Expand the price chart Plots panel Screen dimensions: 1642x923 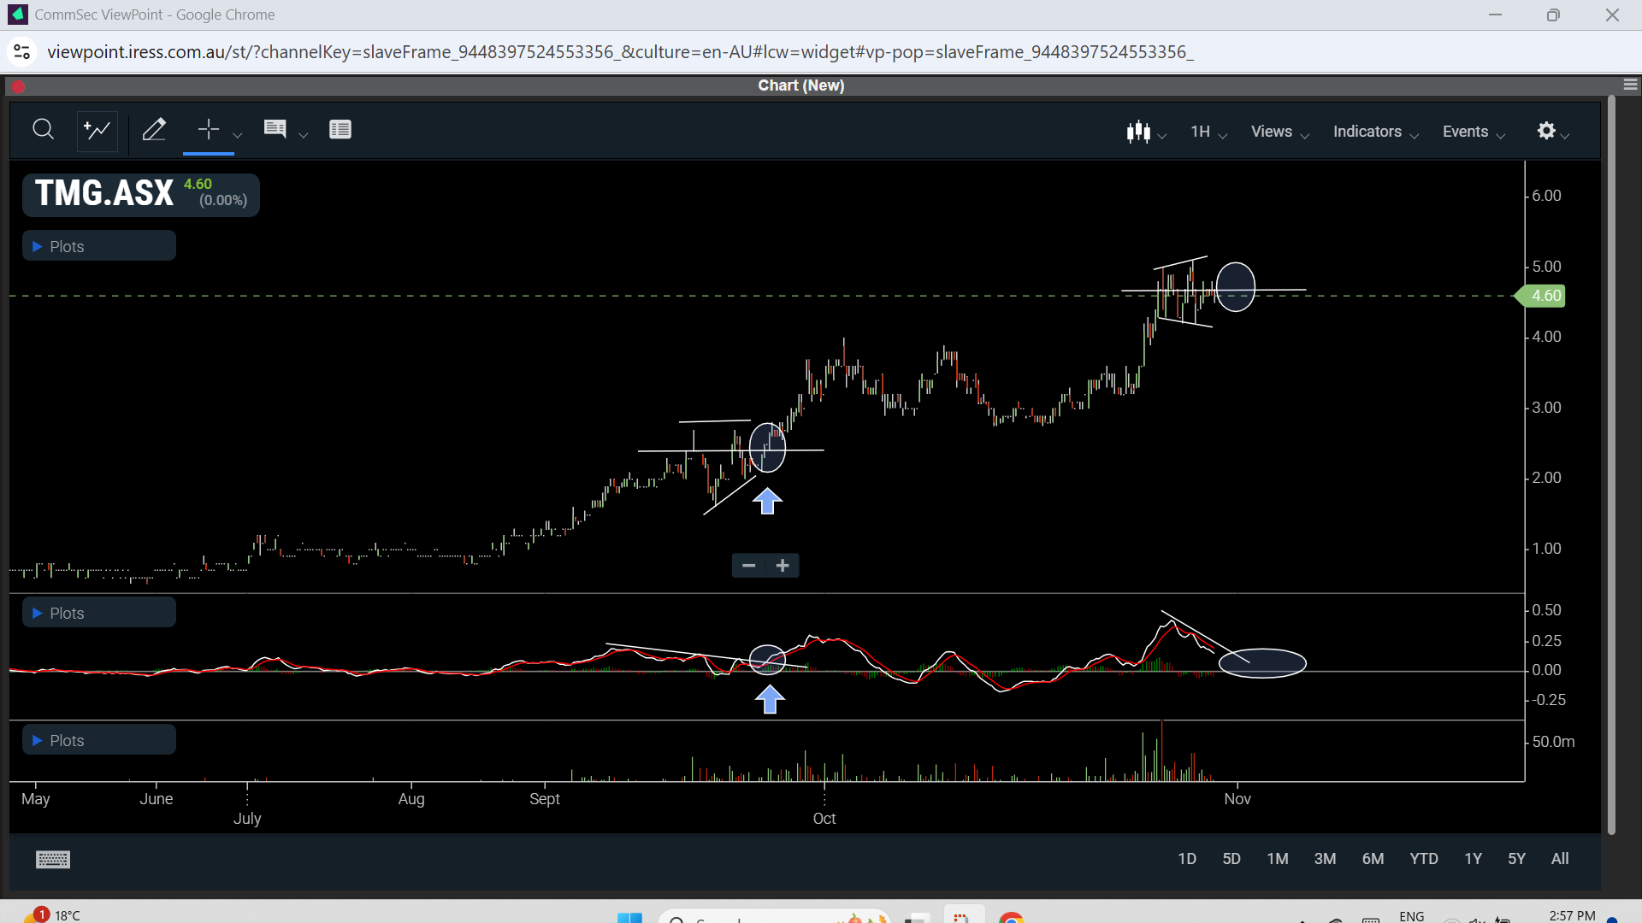point(99,246)
